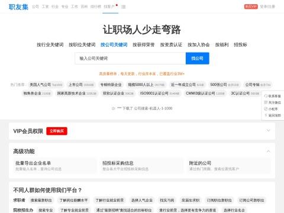The image size is (284, 213).
Task: Click the 搜索专业 tag in 院校招生办 row
Action: point(46,210)
